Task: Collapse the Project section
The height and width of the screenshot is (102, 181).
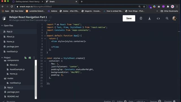Action: click(2, 58)
